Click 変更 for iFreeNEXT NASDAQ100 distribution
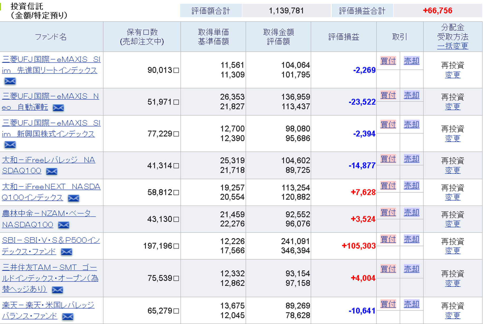 coord(452,197)
